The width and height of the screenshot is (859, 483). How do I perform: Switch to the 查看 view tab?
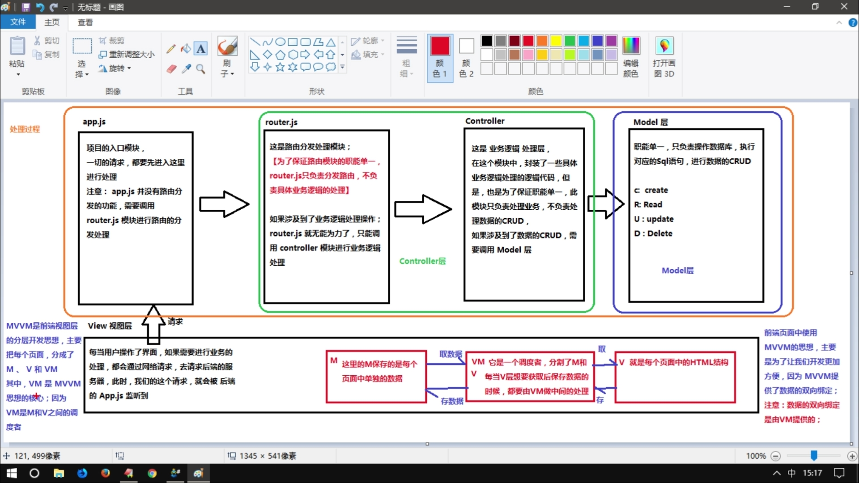click(85, 22)
